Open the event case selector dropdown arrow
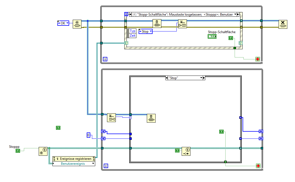The image size is (295, 182). click(235, 14)
